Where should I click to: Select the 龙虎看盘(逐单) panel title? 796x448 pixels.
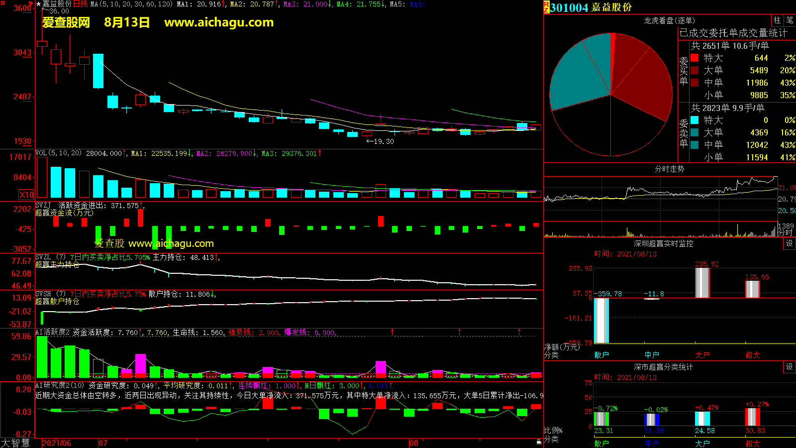pyautogui.click(x=669, y=20)
